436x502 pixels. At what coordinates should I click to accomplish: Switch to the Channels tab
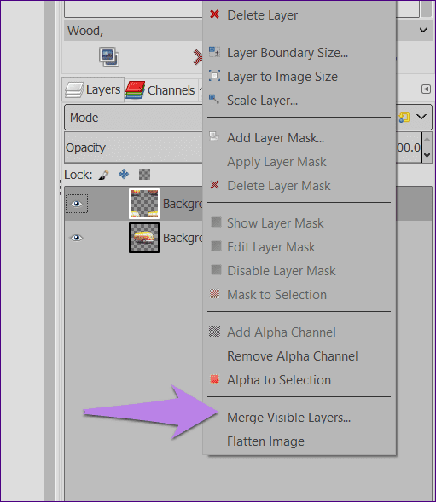tap(161, 90)
